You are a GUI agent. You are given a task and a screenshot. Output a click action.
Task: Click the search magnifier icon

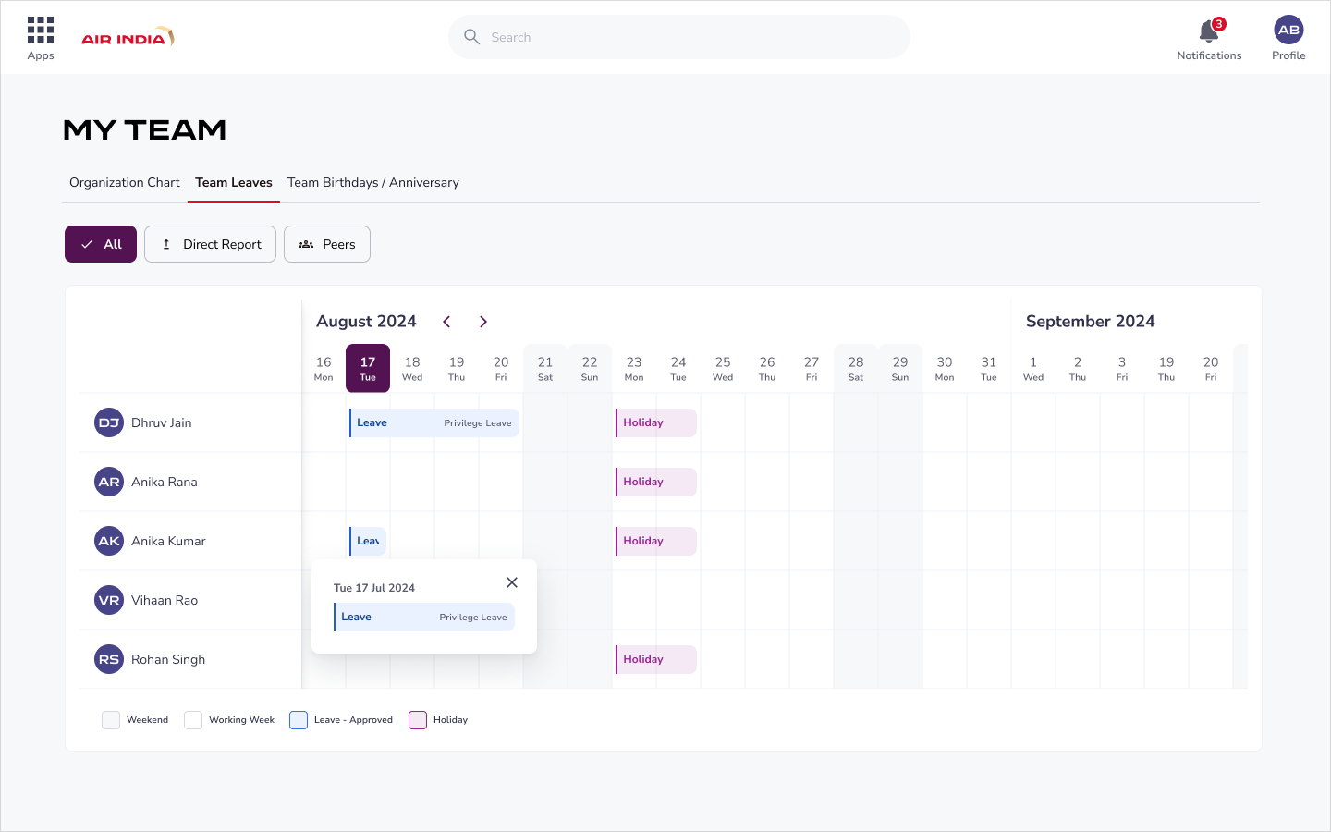471,37
